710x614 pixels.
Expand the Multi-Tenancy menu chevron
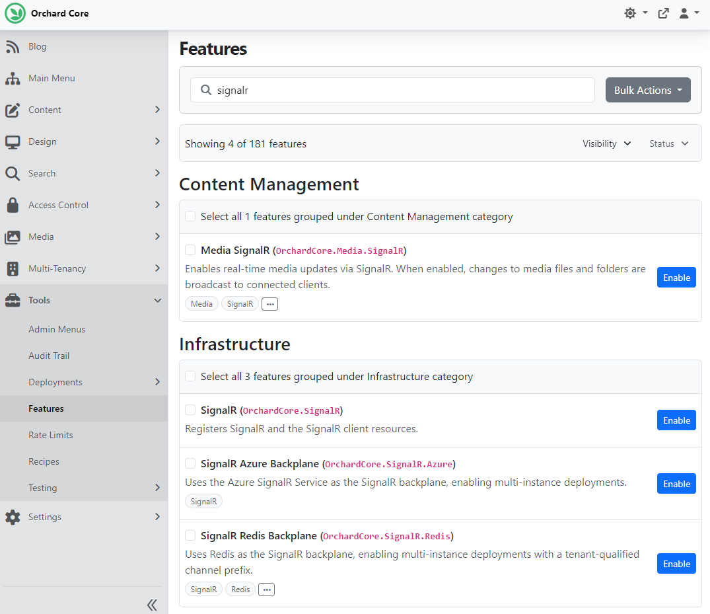pyautogui.click(x=157, y=268)
